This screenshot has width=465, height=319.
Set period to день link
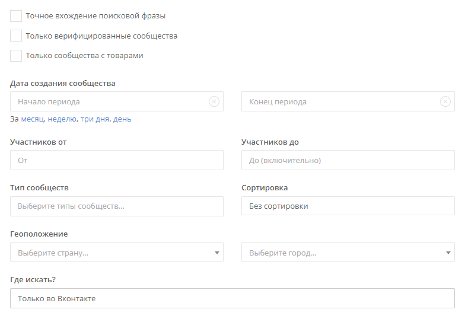click(x=122, y=119)
